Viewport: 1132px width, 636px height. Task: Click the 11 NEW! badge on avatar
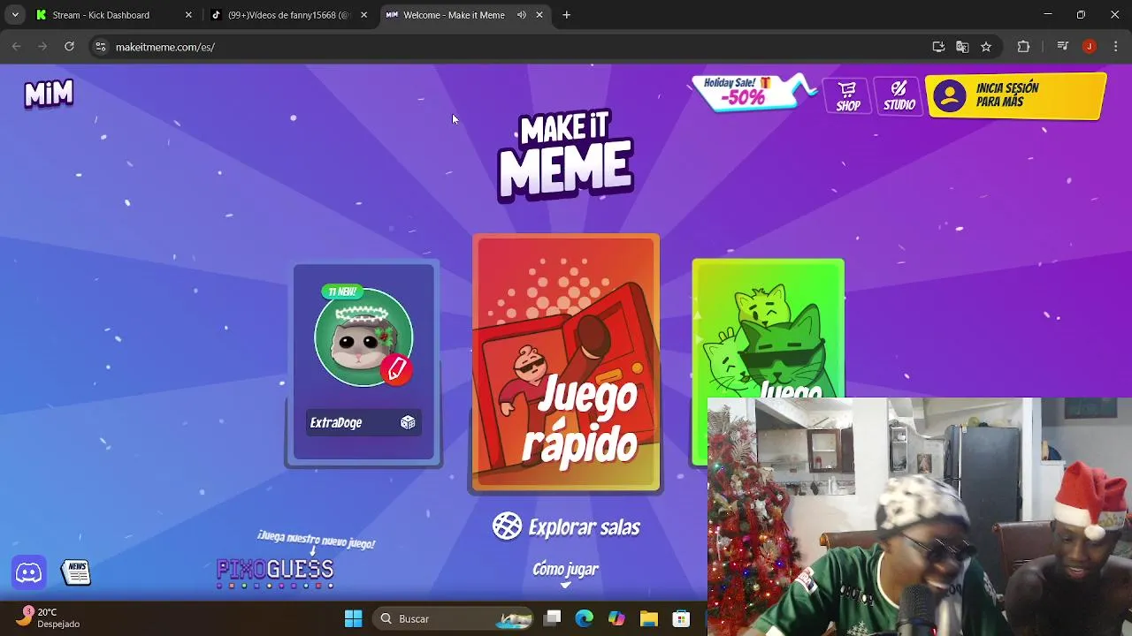click(342, 291)
